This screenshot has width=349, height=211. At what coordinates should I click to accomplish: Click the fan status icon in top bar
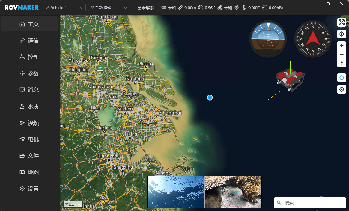click(237, 7)
